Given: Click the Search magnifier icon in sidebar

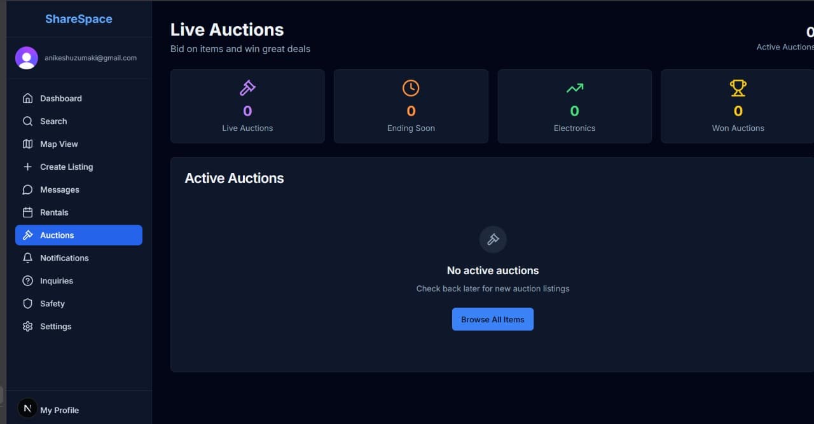Looking at the screenshot, I should (27, 121).
